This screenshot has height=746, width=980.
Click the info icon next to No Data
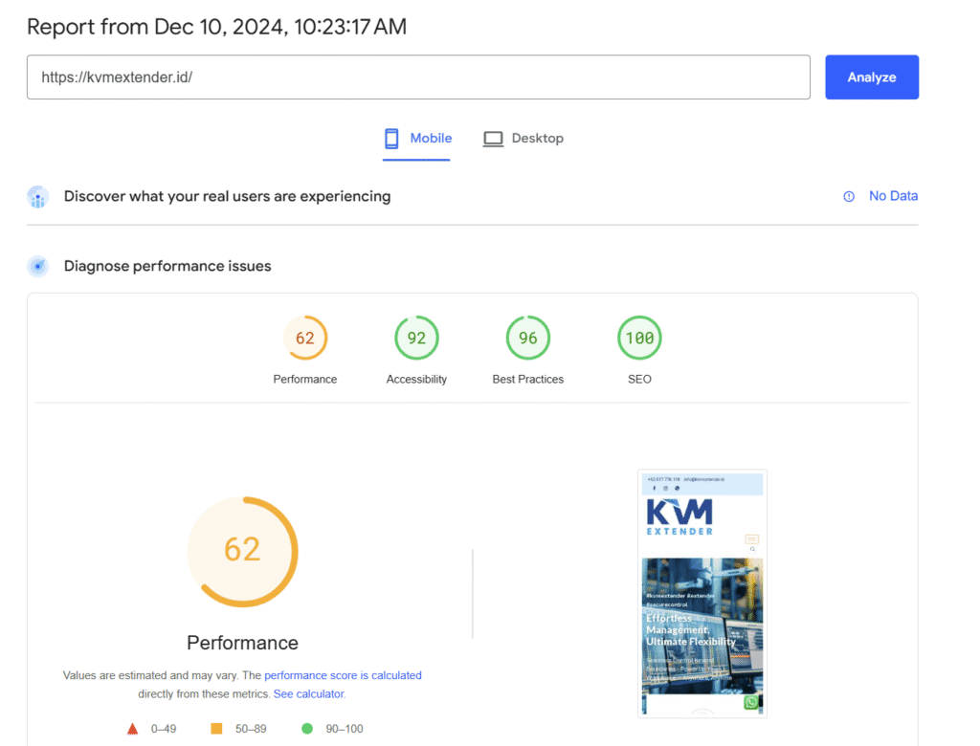tap(849, 196)
